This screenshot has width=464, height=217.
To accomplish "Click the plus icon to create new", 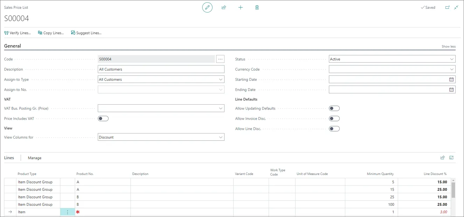I will coord(241,7).
